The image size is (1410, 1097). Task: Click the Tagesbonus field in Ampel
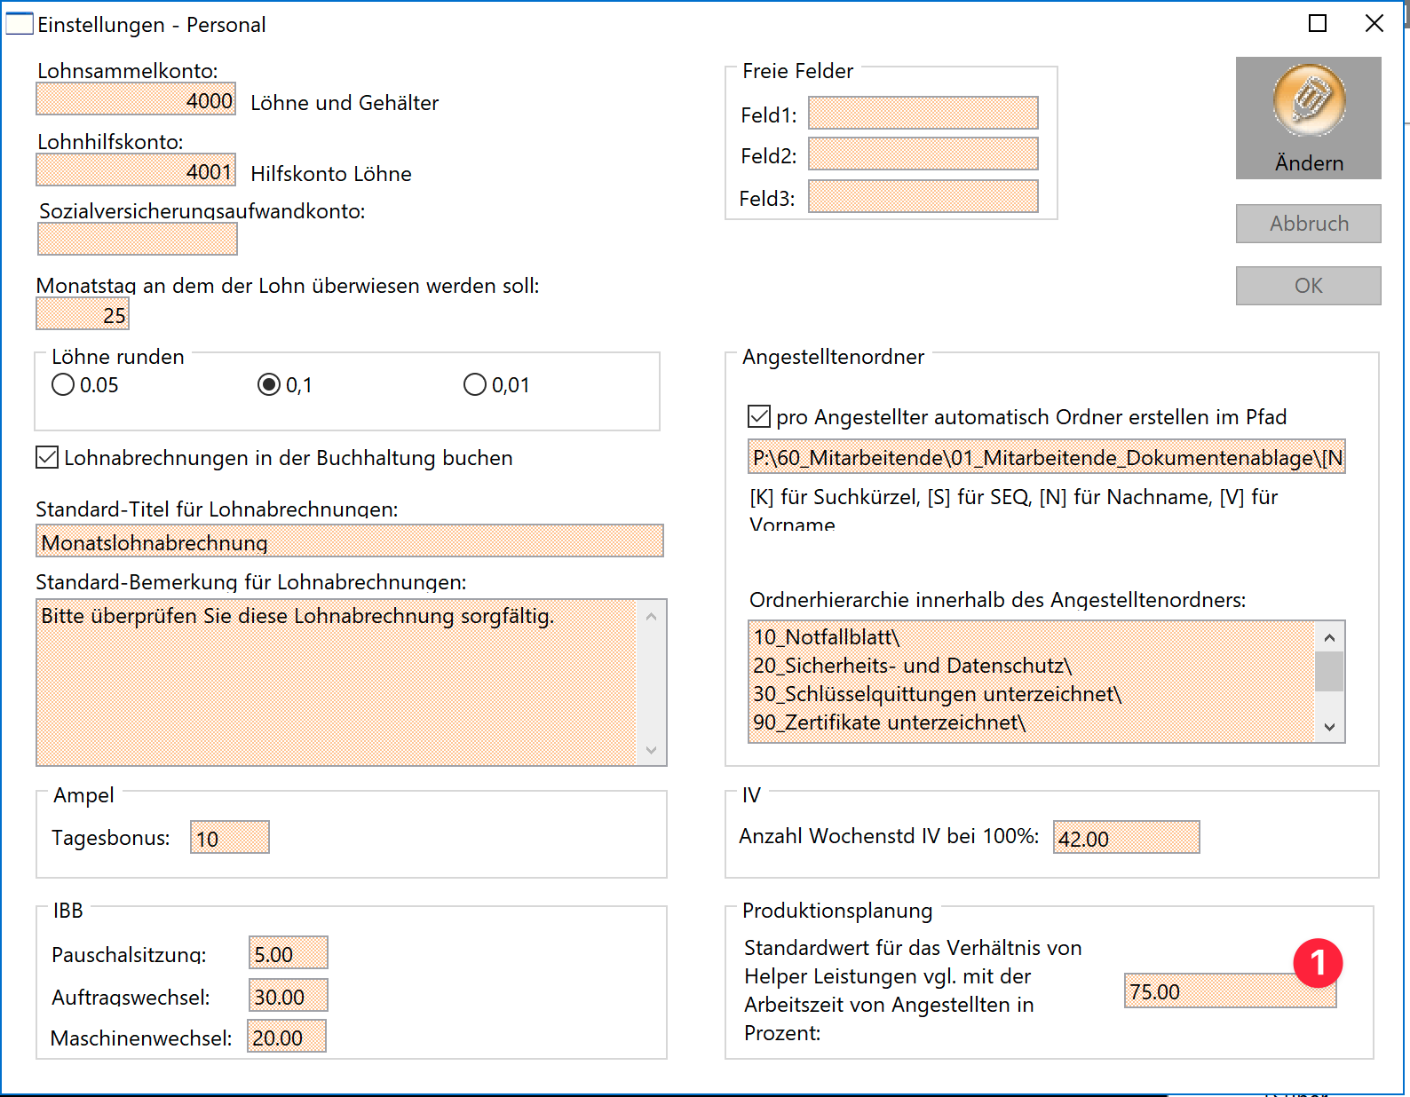click(x=230, y=838)
